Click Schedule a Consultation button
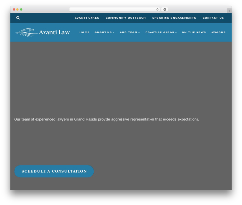 pyautogui.click(x=54, y=171)
